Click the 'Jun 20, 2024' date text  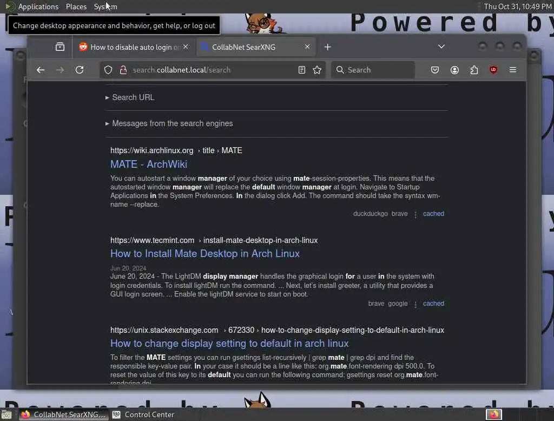128,268
